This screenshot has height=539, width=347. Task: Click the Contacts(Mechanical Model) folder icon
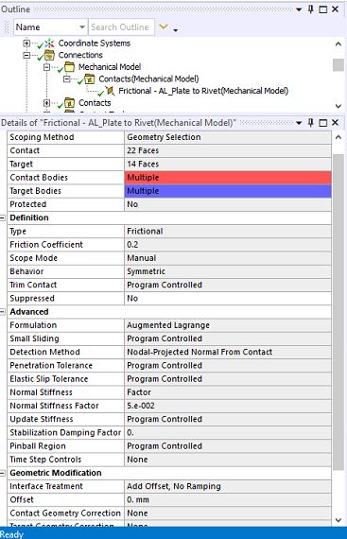90,78
